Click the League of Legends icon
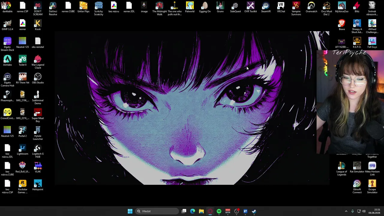The image size is (384, 216). (342, 169)
